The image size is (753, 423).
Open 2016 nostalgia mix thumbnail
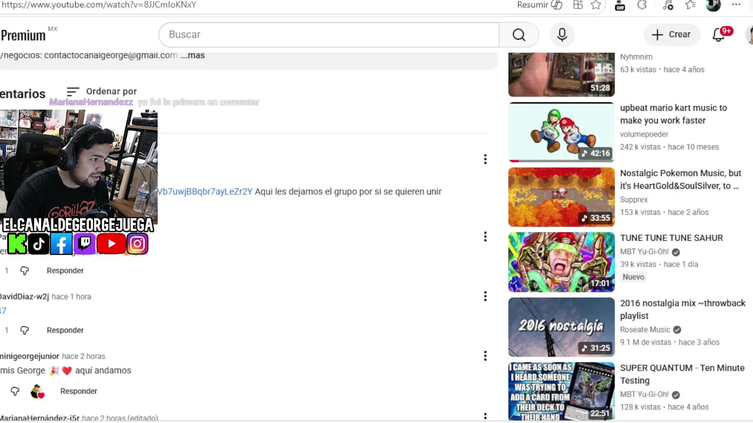561,327
